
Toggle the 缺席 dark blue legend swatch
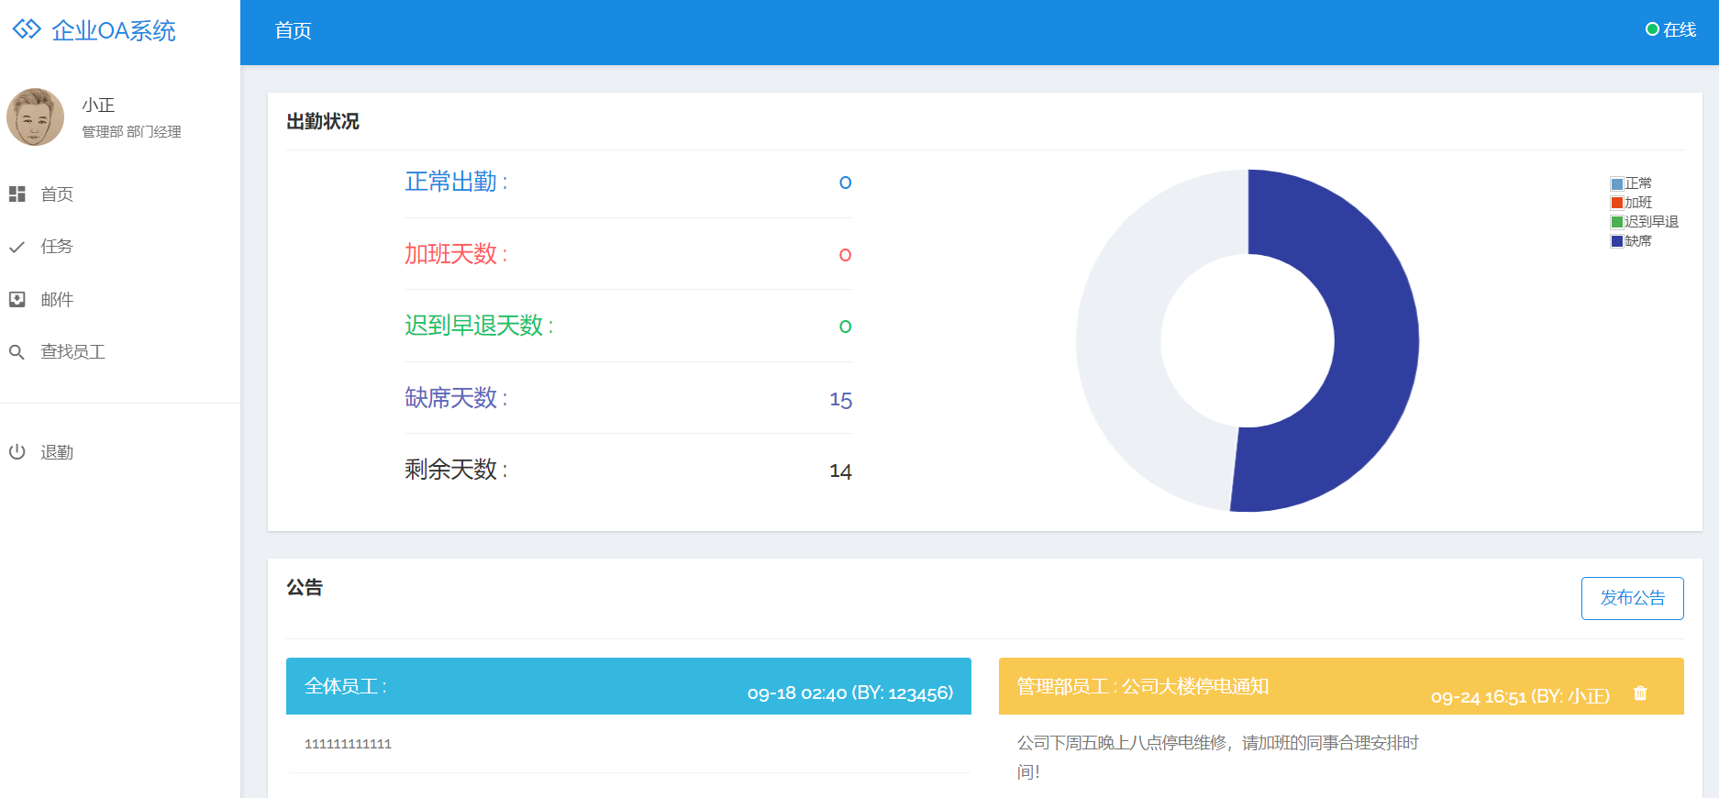click(x=1617, y=241)
